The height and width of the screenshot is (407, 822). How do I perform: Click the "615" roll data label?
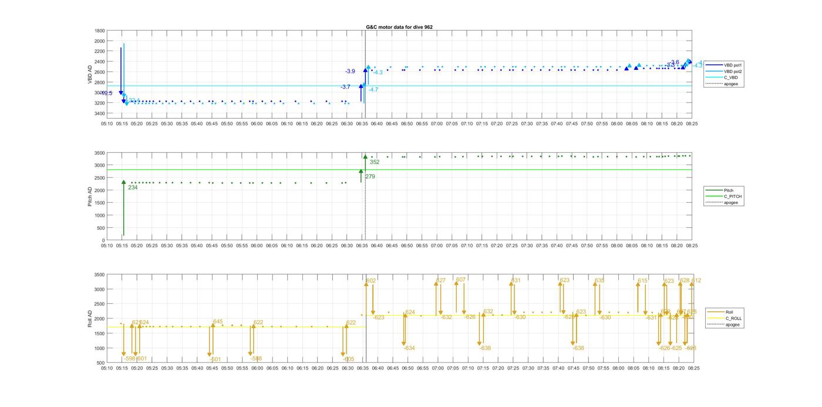tap(642, 281)
